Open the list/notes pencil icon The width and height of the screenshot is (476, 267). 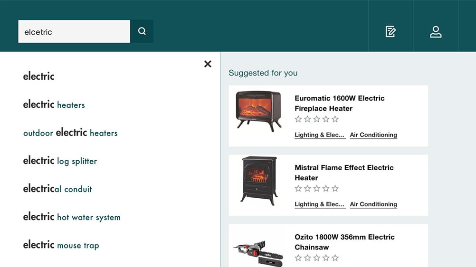click(390, 32)
